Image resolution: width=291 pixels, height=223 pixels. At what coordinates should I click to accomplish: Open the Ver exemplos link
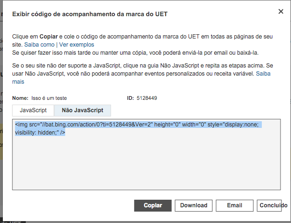pos(77,44)
